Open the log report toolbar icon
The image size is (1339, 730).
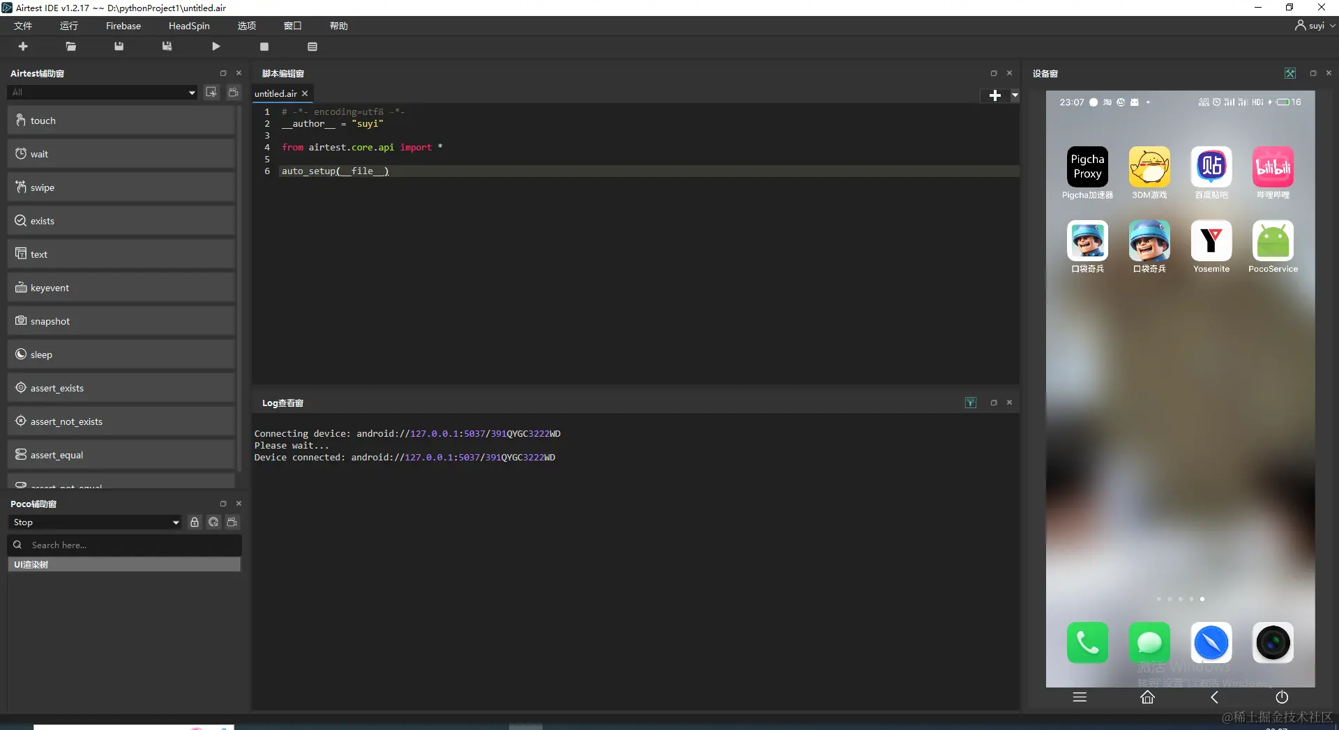pyautogui.click(x=312, y=47)
